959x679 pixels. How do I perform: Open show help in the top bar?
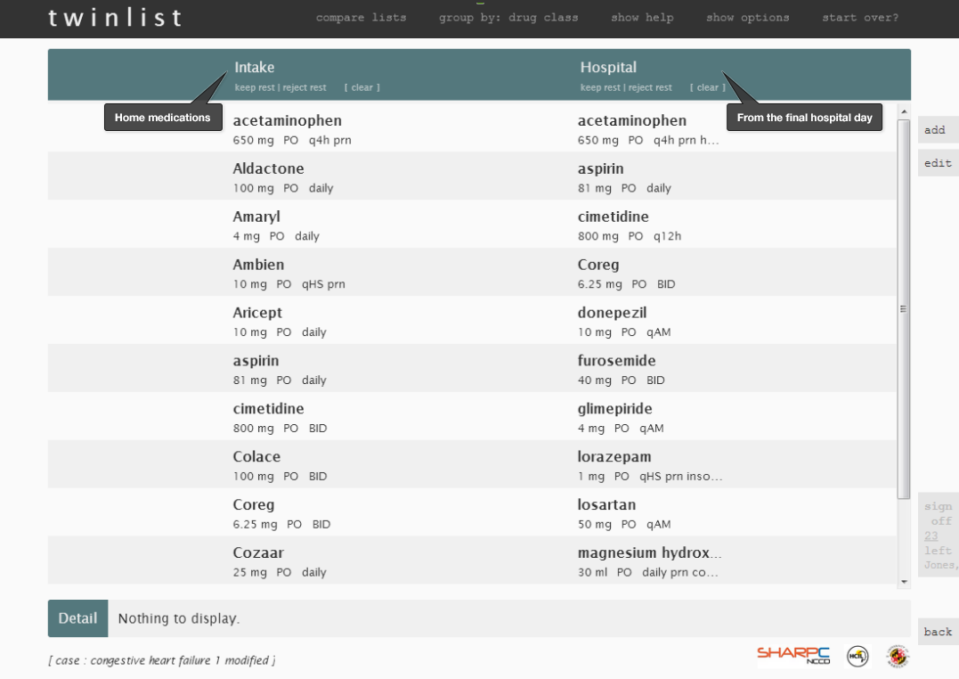coord(642,18)
